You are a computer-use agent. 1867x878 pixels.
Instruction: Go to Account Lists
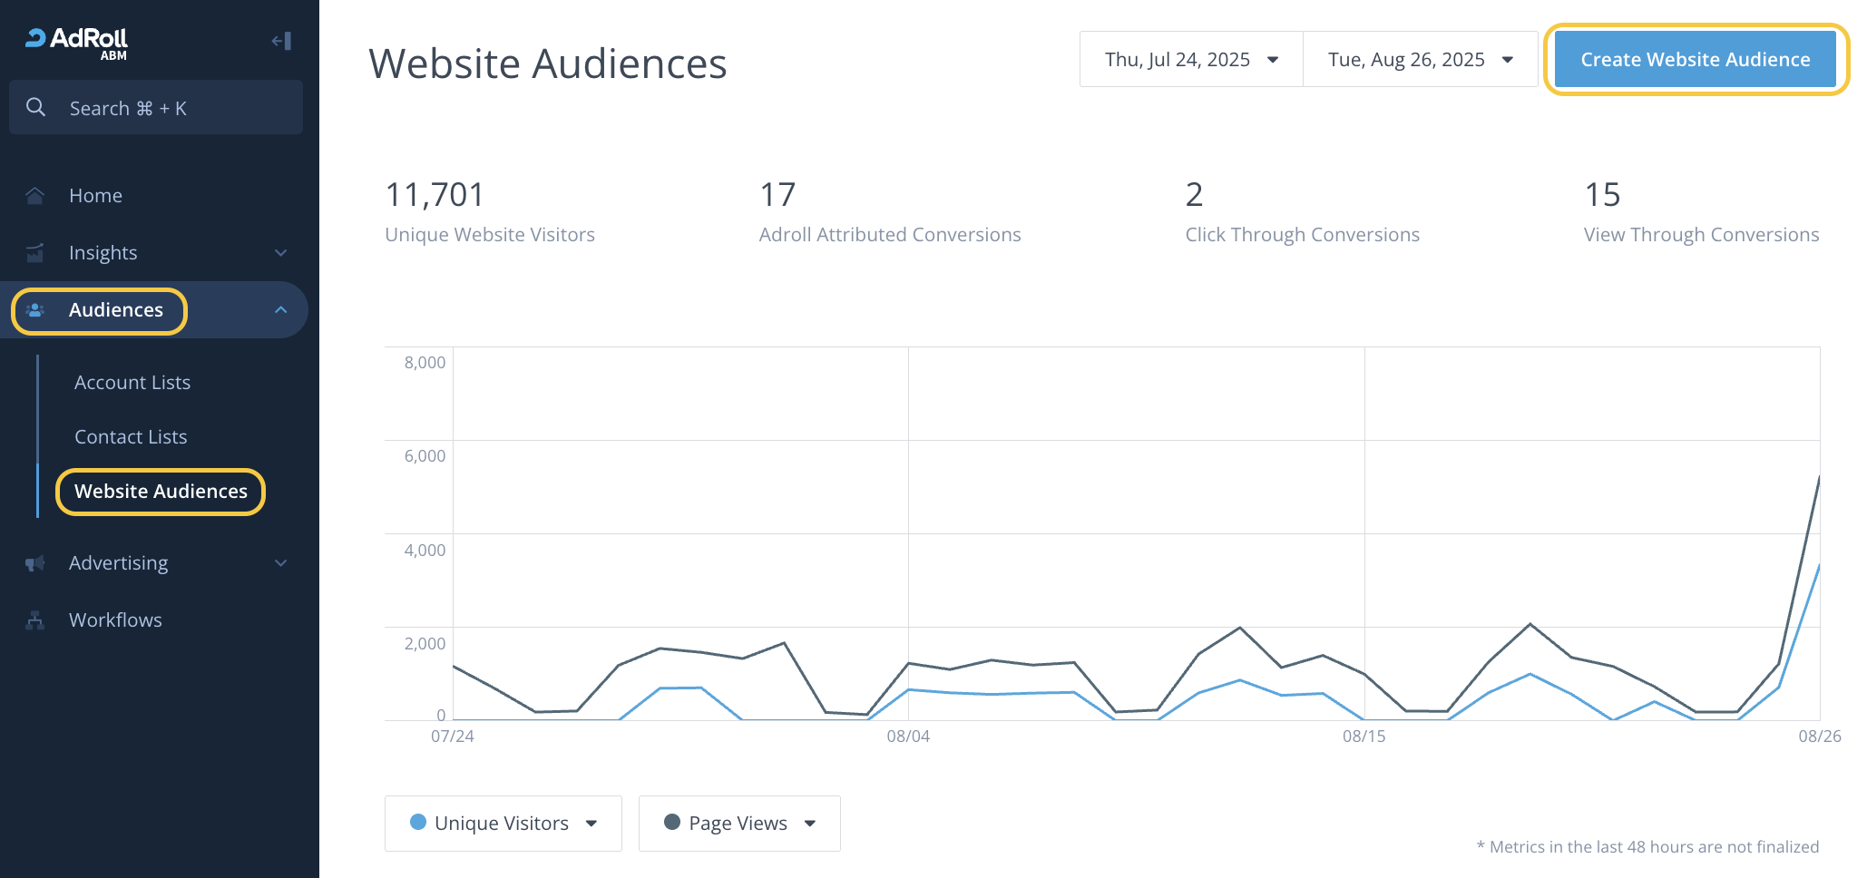click(132, 383)
